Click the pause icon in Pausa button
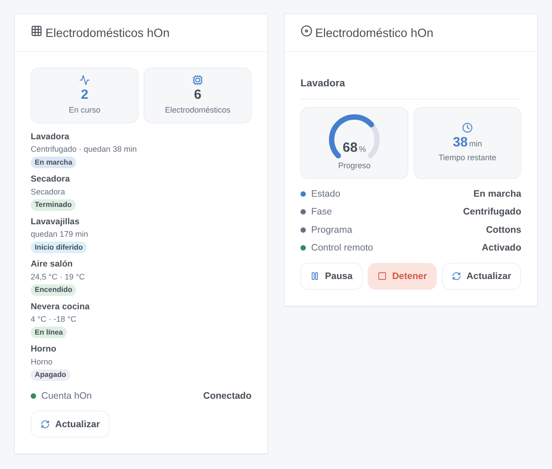Screen dimensions: 552x469 [x=315, y=276]
